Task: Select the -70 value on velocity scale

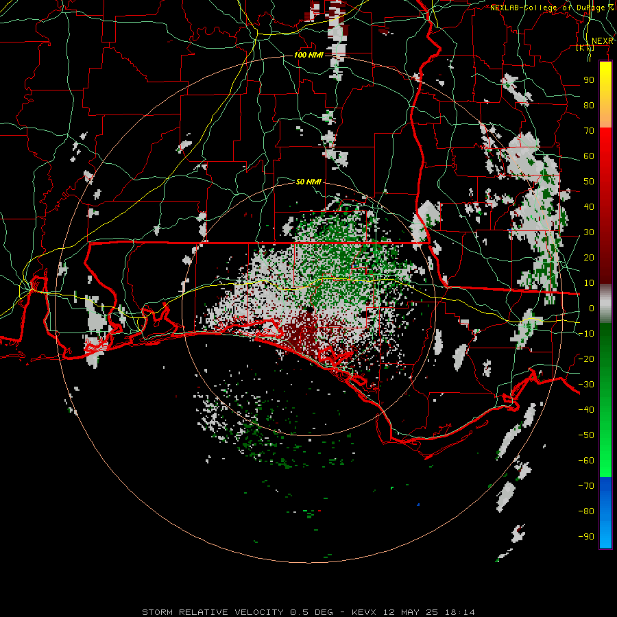Action: point(586,486)
